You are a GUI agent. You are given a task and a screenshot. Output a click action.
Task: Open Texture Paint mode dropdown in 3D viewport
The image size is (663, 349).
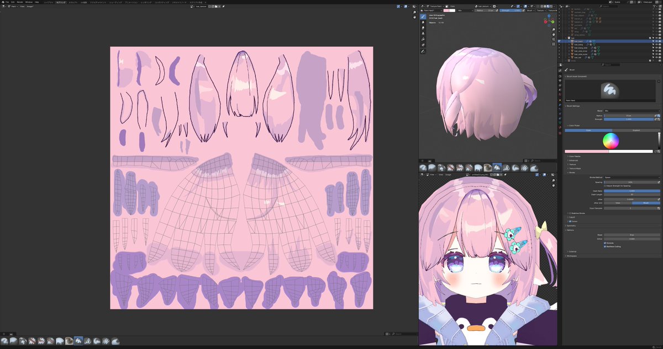[436, 6]
